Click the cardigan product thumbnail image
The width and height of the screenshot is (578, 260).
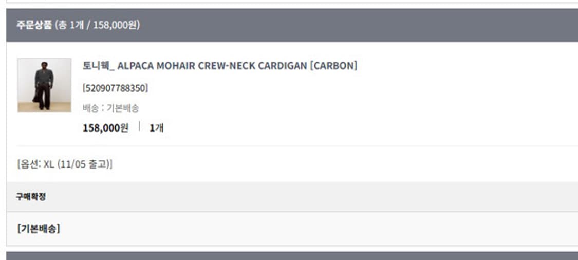44,85
